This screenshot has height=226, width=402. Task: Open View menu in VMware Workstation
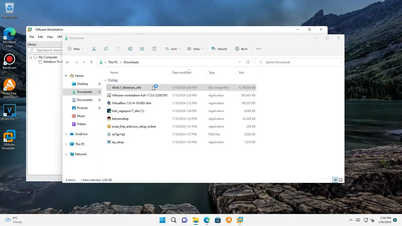pos(50,37)
